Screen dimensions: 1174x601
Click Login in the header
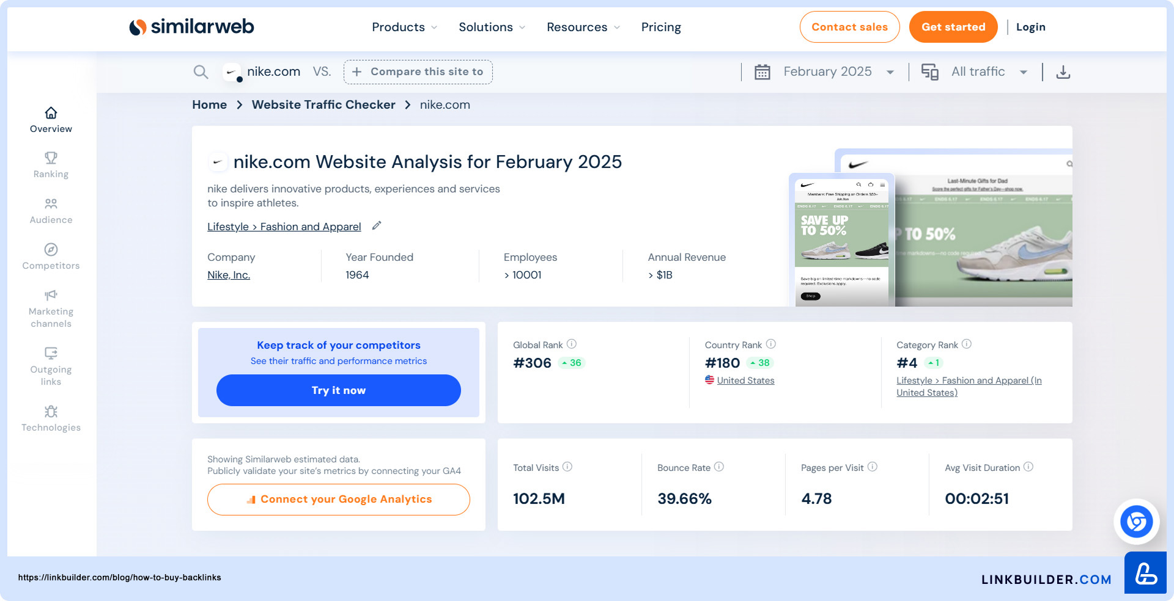click(x=1030, y=27)
